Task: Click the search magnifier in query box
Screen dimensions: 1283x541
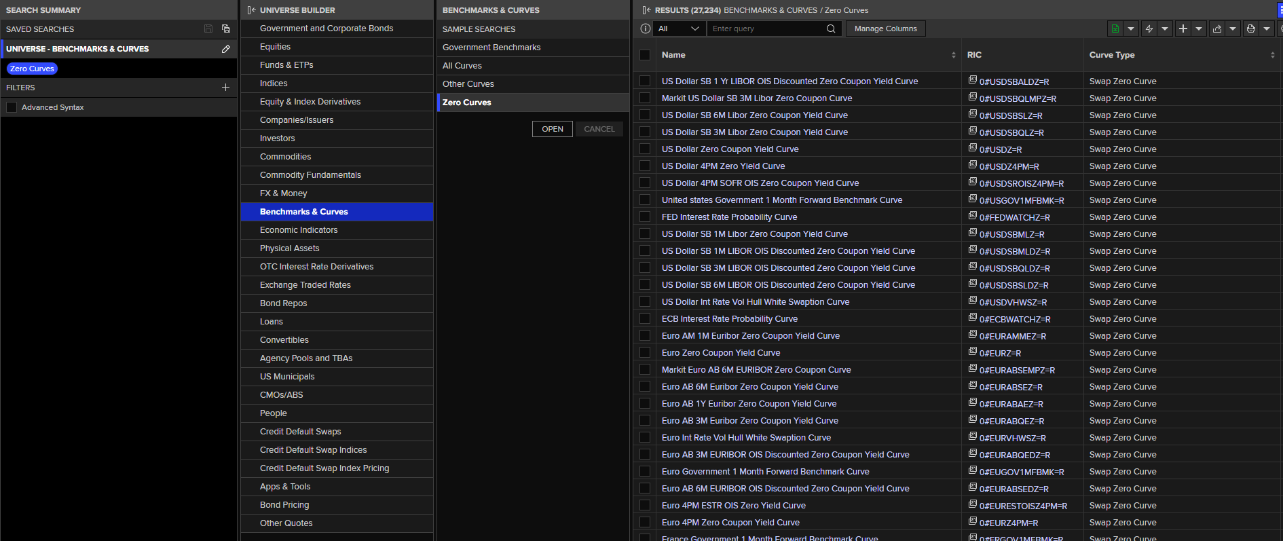Action: [831, 29]
